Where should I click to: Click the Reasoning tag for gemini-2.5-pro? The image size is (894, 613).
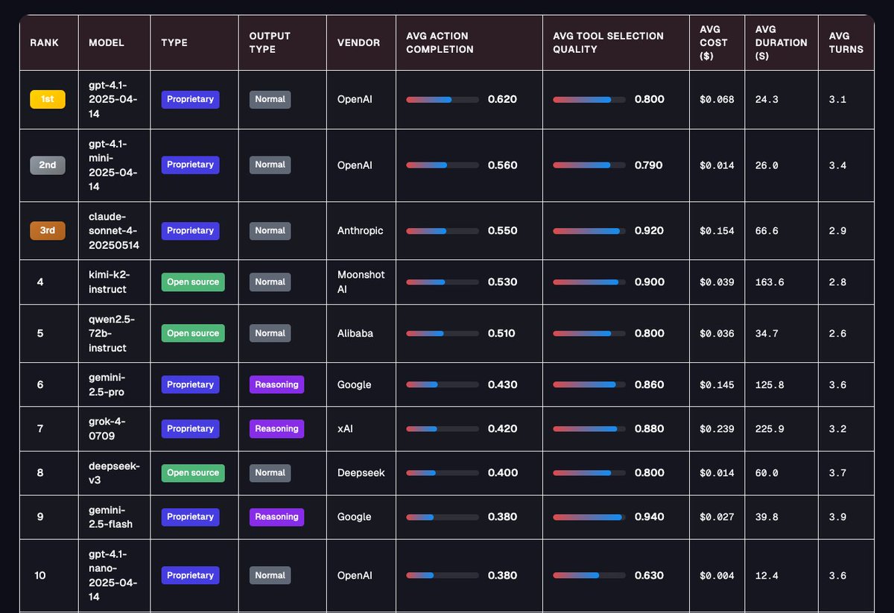coord(276,384)
